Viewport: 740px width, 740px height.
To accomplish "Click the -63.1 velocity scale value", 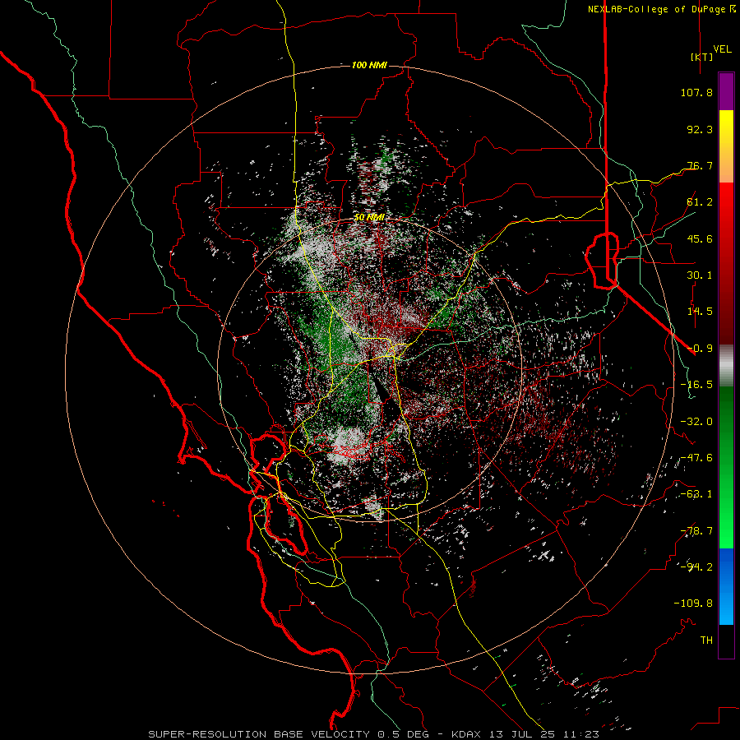I will click(696, 494).
